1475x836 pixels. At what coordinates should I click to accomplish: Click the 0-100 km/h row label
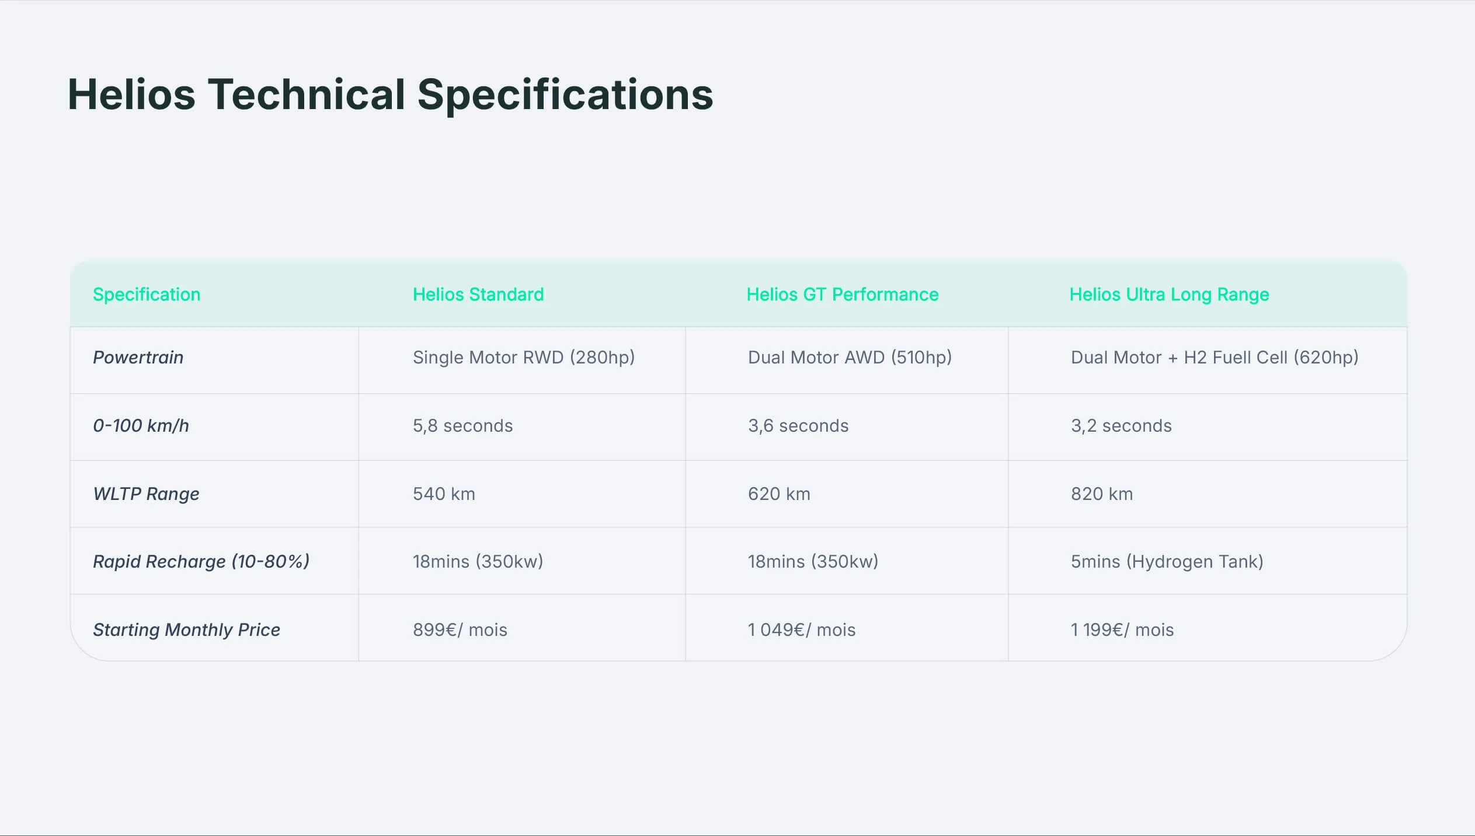(x=141, y=426)
